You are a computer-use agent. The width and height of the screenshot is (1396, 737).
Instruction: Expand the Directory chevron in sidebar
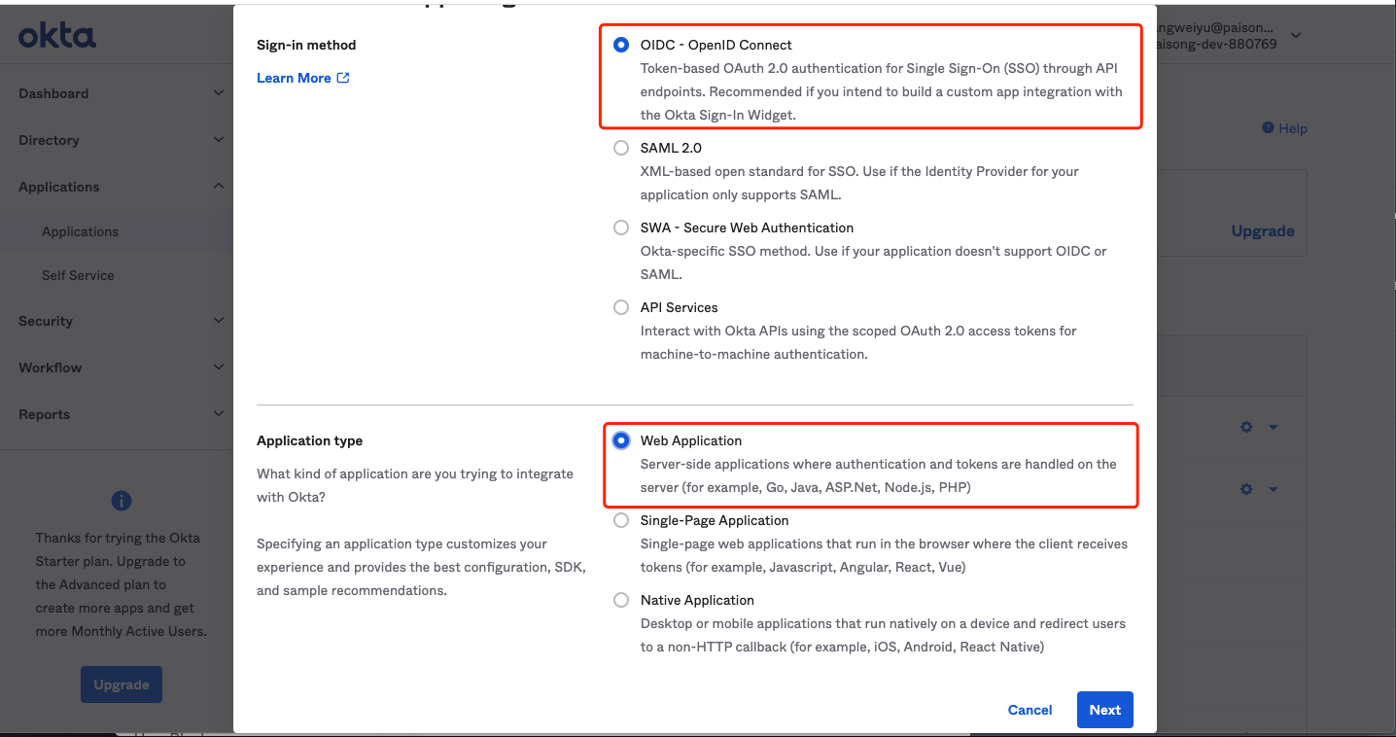coord(219,140)
